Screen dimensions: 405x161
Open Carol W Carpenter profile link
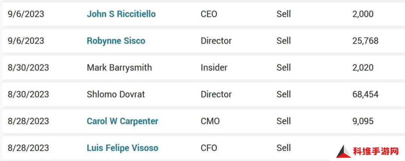click(x=122, y=121)
